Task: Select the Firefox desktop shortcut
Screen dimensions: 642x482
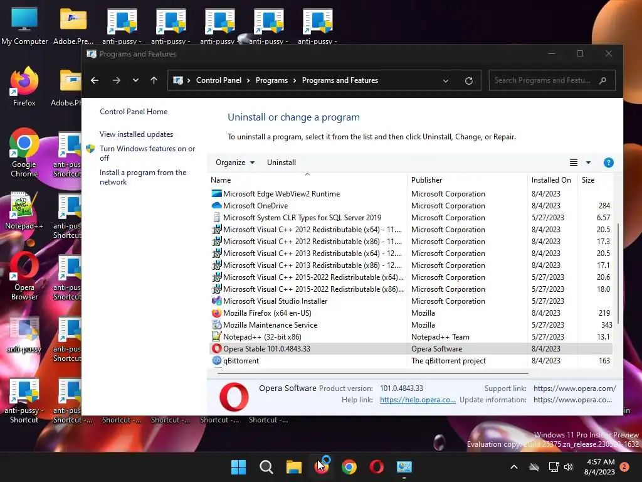Action: (x=24, y=87)
